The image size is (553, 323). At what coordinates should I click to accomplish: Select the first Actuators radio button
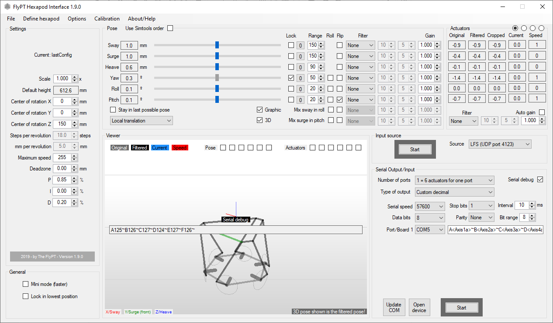click(x=515, y=28)
